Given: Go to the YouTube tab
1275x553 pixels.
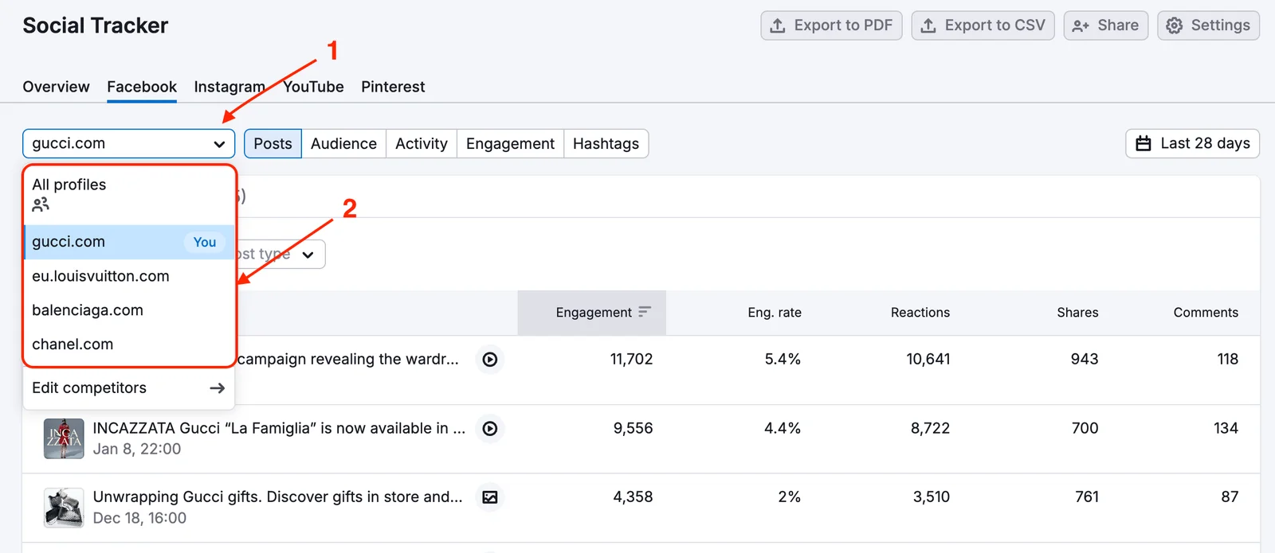Looking at the screenshot, I should coord(313,87).
